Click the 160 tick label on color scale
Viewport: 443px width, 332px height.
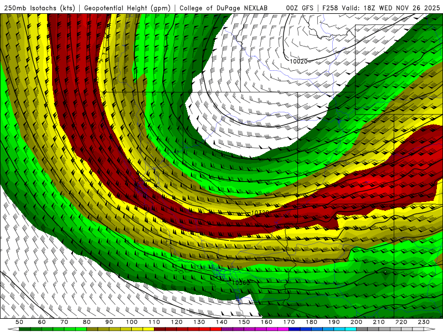point(266,322)
